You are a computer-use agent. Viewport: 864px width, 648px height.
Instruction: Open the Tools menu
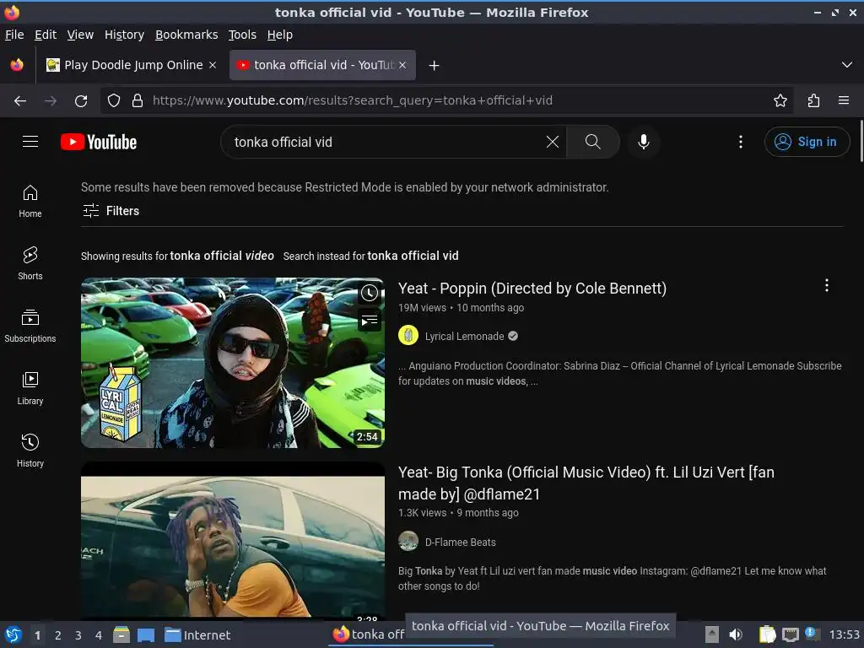coord(242,35)
